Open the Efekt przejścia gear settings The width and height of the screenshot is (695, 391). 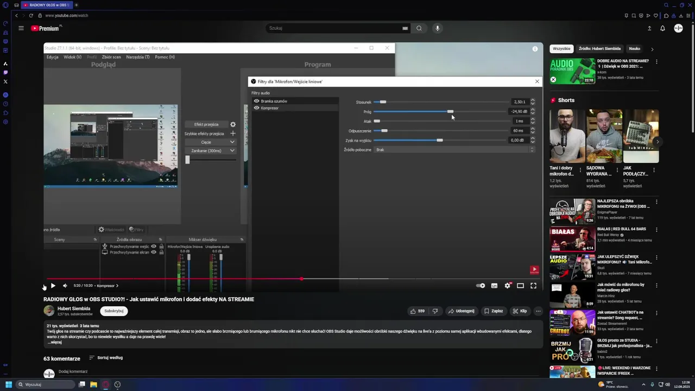(x=233, y=124)
